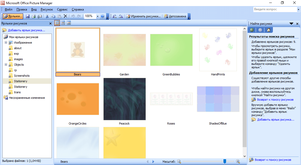Click the Автозамена button
Viewport: 301px width, 165px height.
pos(175,16)
